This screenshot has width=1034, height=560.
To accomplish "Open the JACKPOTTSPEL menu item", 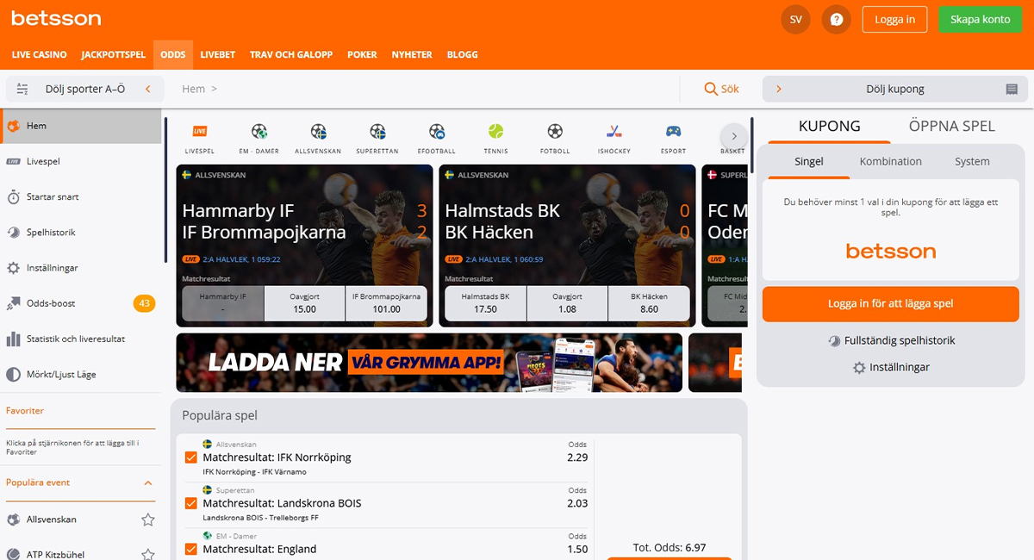I will pyautogui.click(x=113, y=54).
